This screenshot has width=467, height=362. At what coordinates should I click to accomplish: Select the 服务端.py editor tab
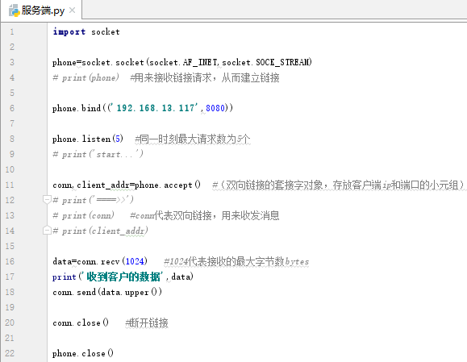(x=41, y=10)
